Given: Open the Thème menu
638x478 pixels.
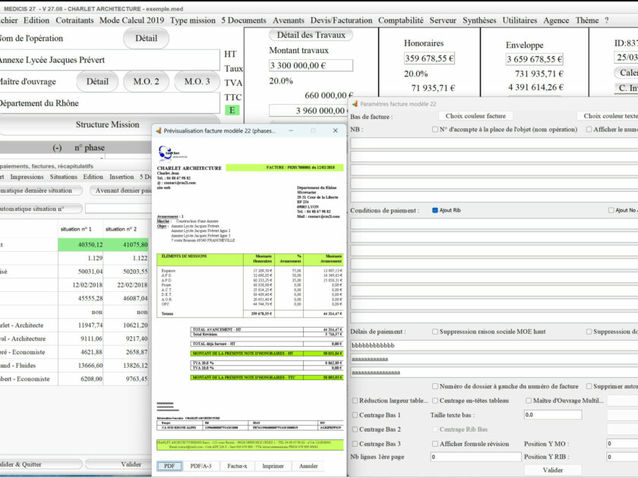Looking at the screenshot, I should point(586,20).
